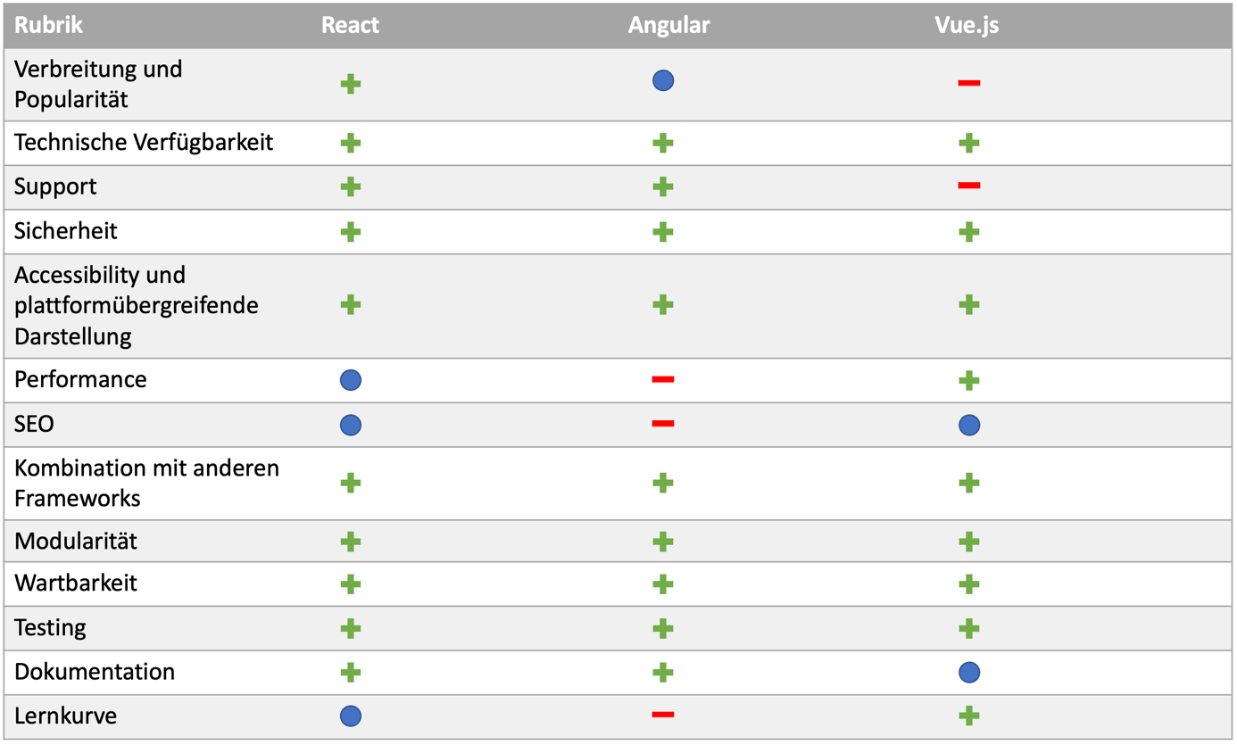The width and height of the screenshot is (1237, 745).
Task: Click the red minus for Angular SEO
Action: [x=663, y=423]
